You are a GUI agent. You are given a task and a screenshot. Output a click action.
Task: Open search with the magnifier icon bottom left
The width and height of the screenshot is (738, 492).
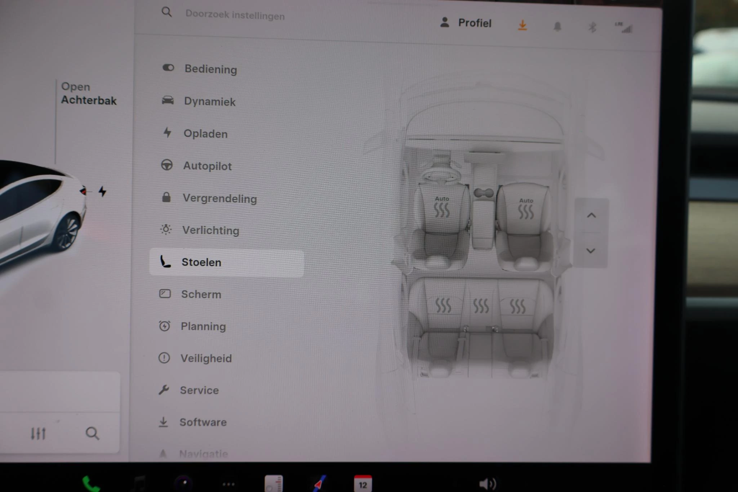tap(93, 434)
